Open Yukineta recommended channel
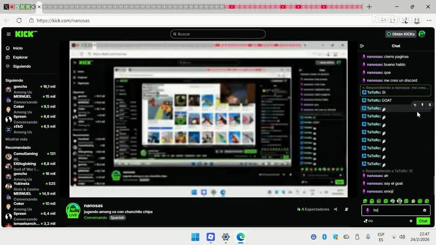Screen dimensions: 436x245 click(30, 186)
